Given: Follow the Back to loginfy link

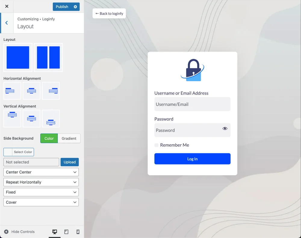Looking at the screenshot, I should click(109, 14).
